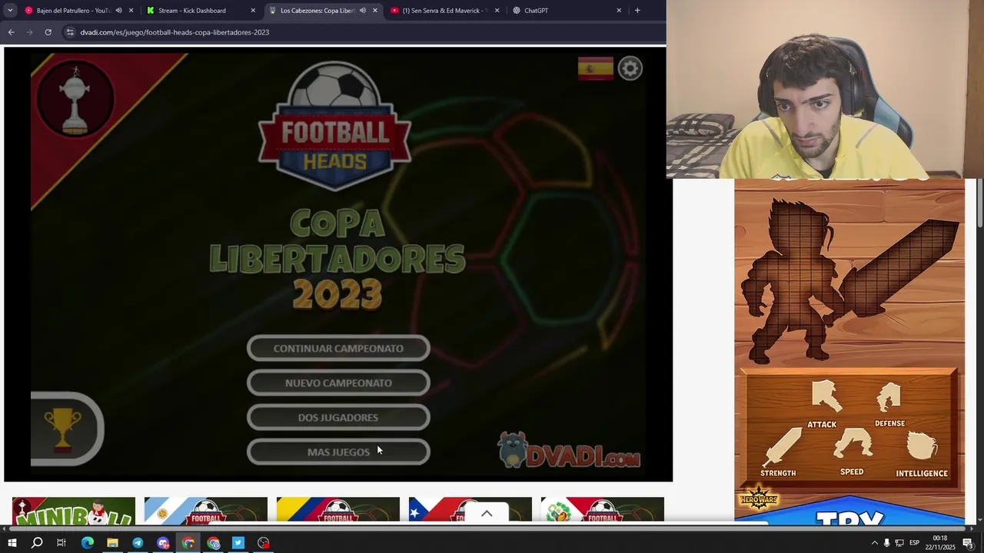Focus the dvadi.com address bar
The width and height of the screenshot is (984, 553).
365,32
